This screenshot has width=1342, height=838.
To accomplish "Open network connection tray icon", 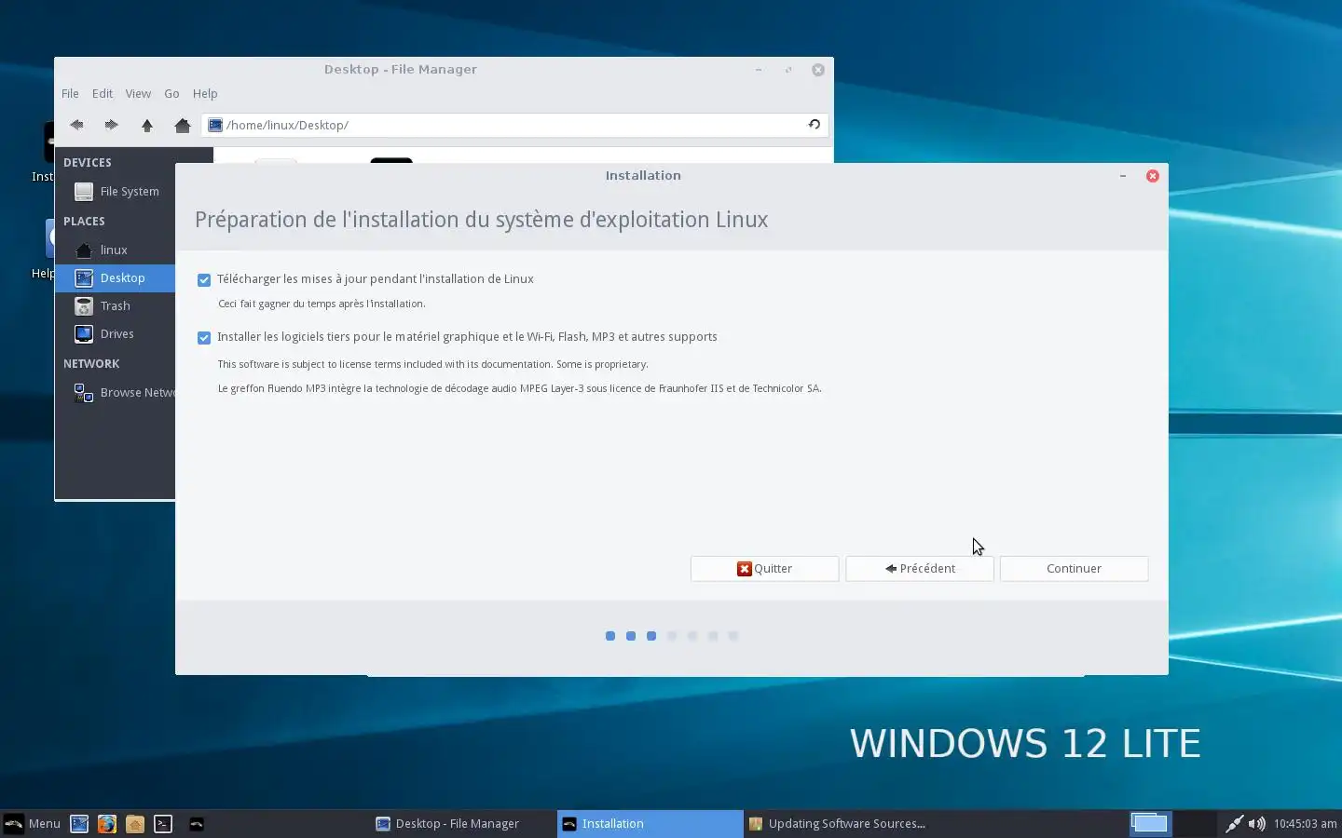I will tap(1234, 824).
